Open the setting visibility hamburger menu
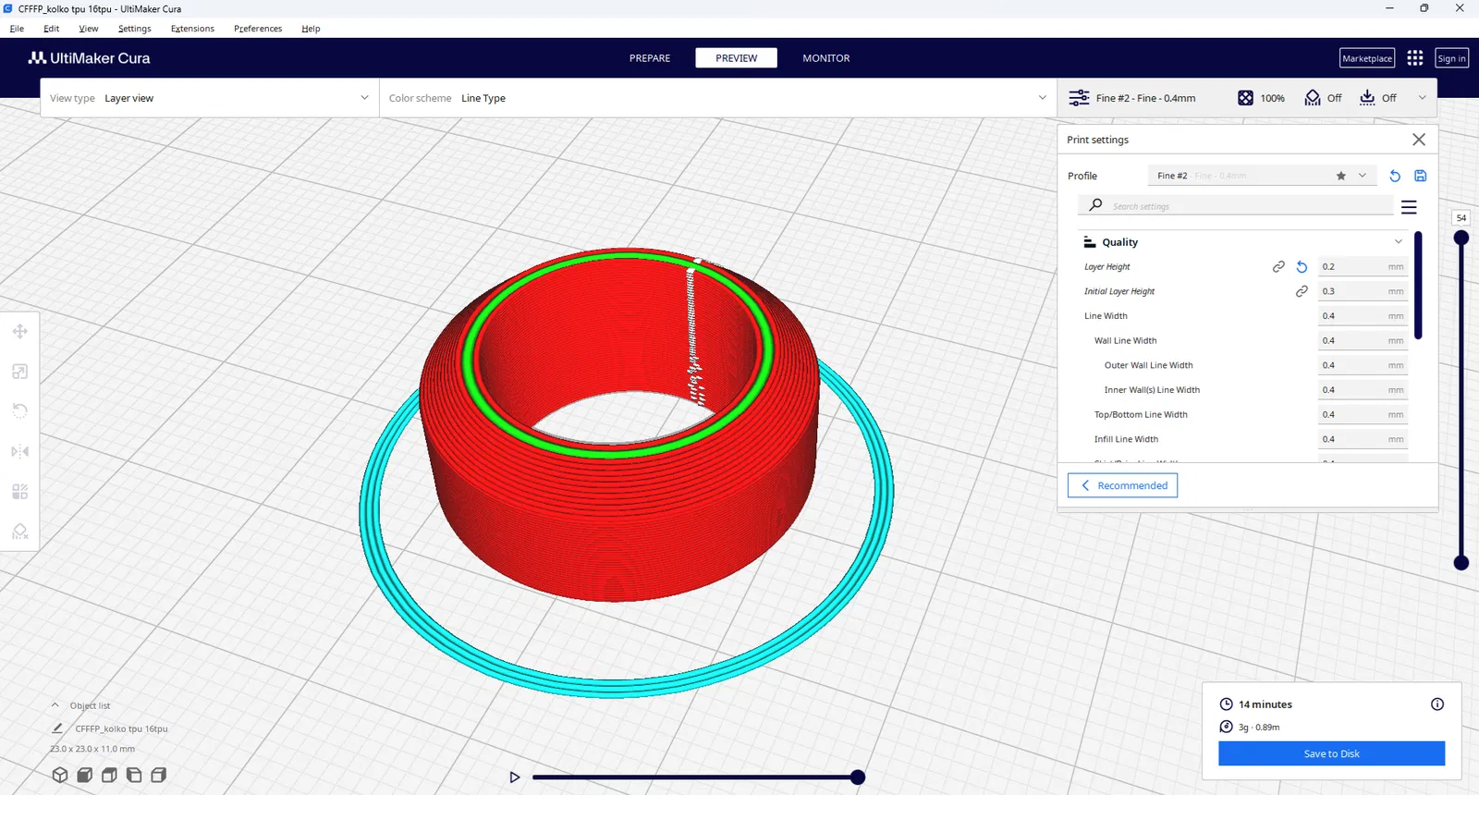Viewport: 1479px width, 832px height. pyautogui.click(x=1409, y=207)
